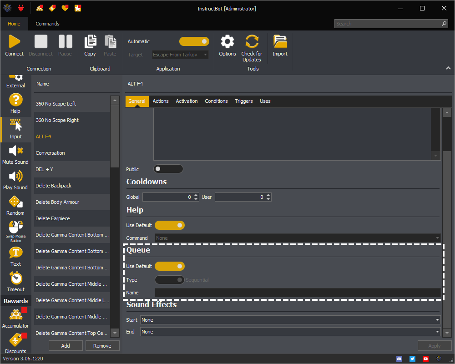Select Conversation command in list

click(x=72, y=153)
